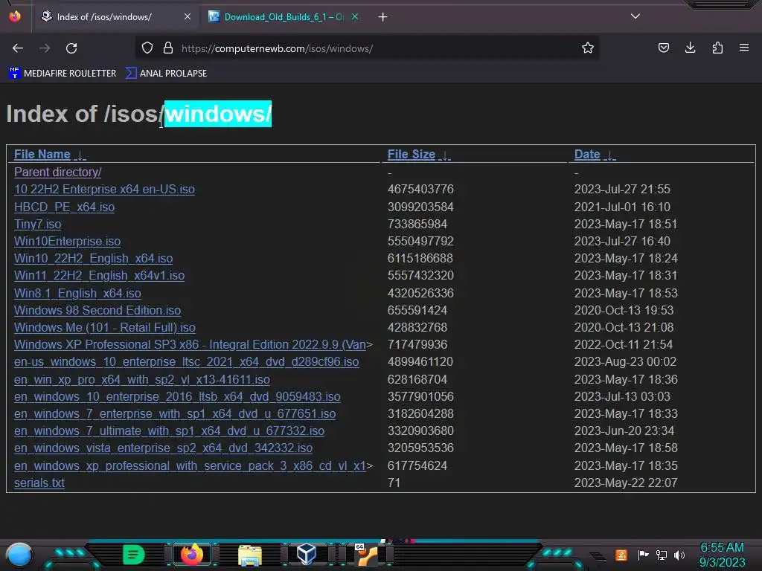Viewport: 762px width, 571px height.
Task: Download en_windows_7_ultimate_with_sp1 iso
Action: point(169,431)
